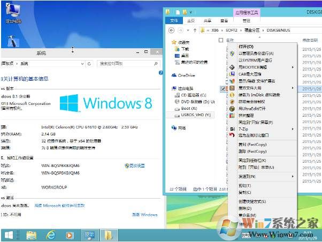Select Downloads under Favorites

(x=182, y=49)
